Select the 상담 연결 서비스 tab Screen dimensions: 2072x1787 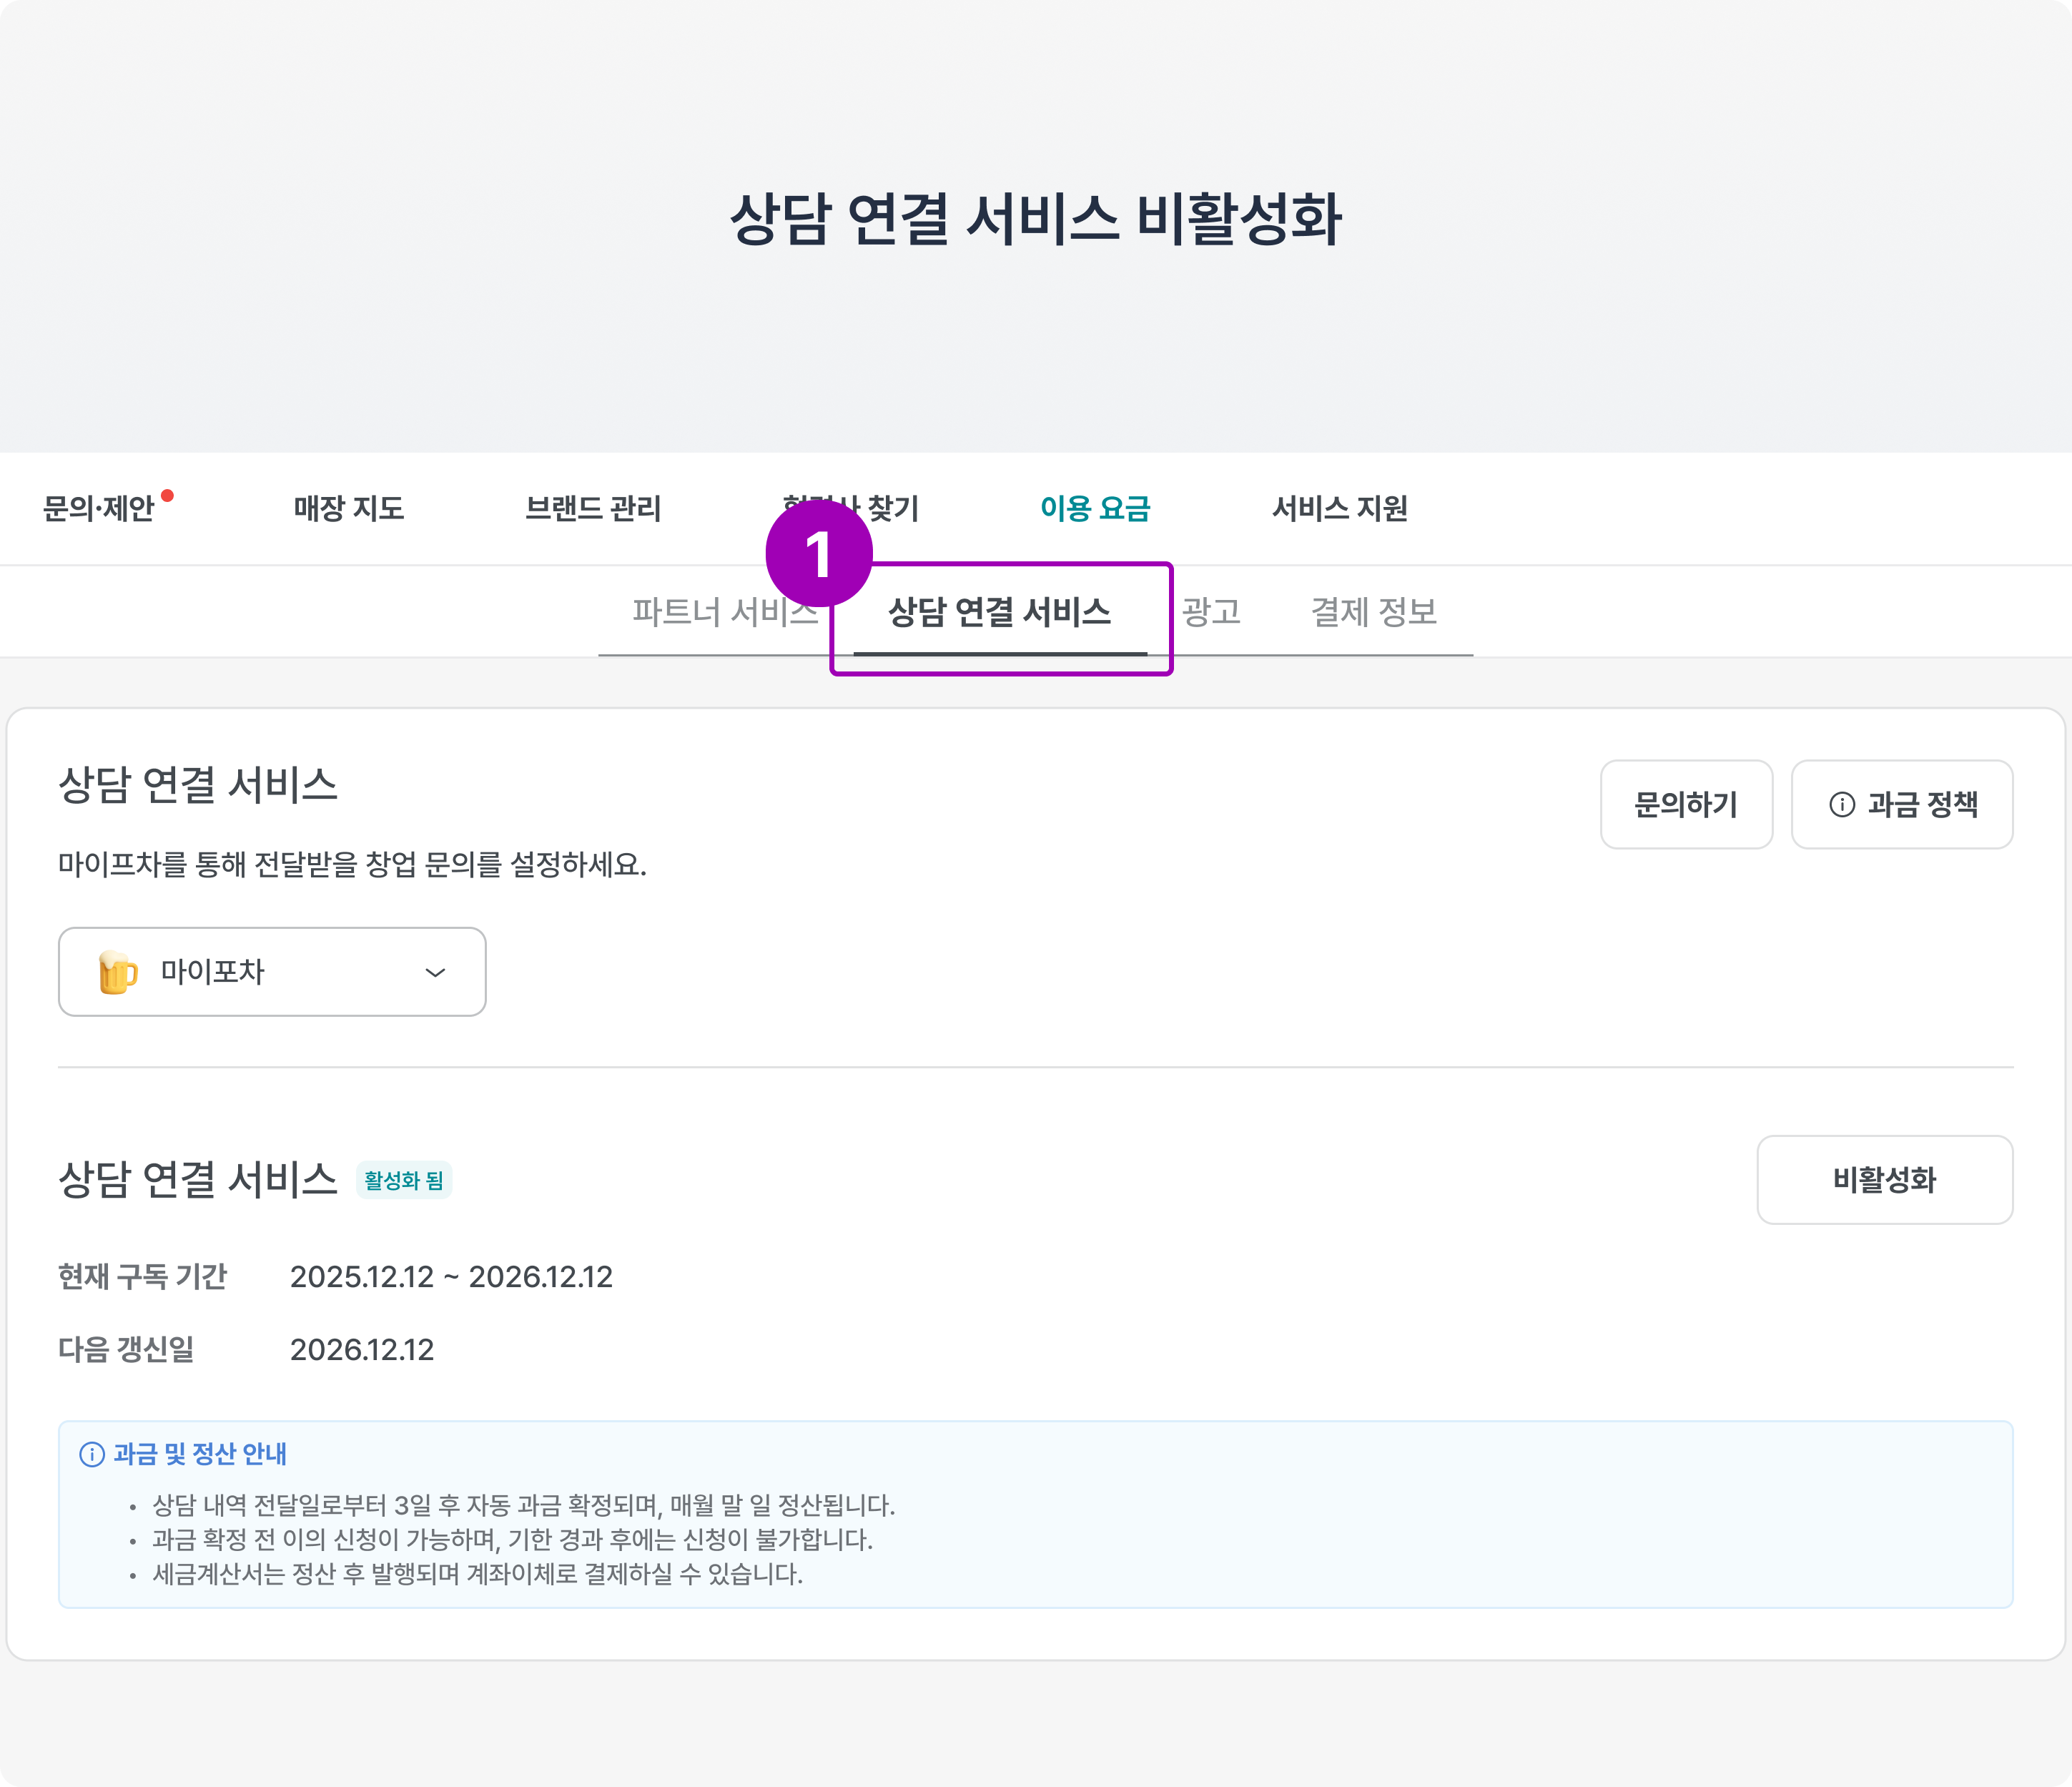(x=999, y=612)
